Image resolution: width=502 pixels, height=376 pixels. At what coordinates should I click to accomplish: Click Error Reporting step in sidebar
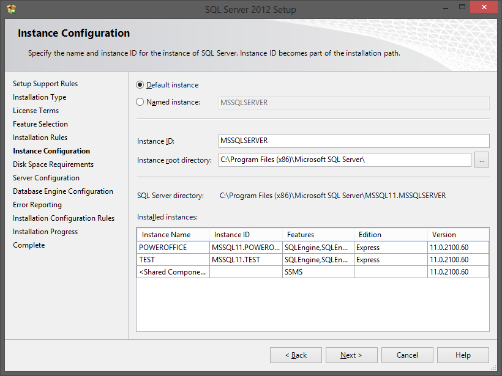pos(37,205)
